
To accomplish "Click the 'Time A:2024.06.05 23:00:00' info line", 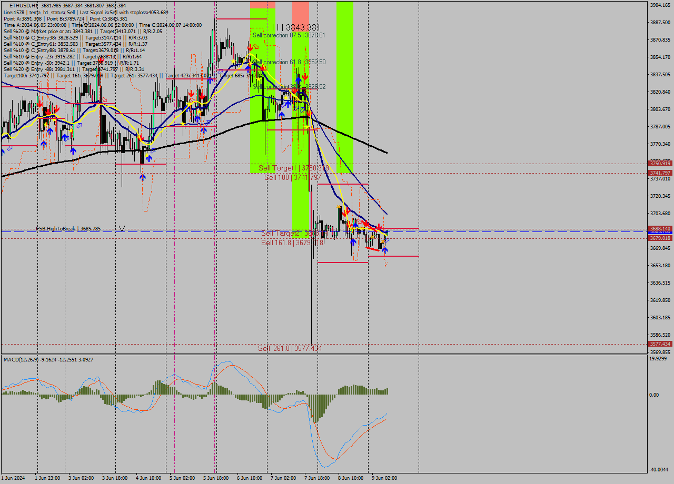I will [103, 25].
